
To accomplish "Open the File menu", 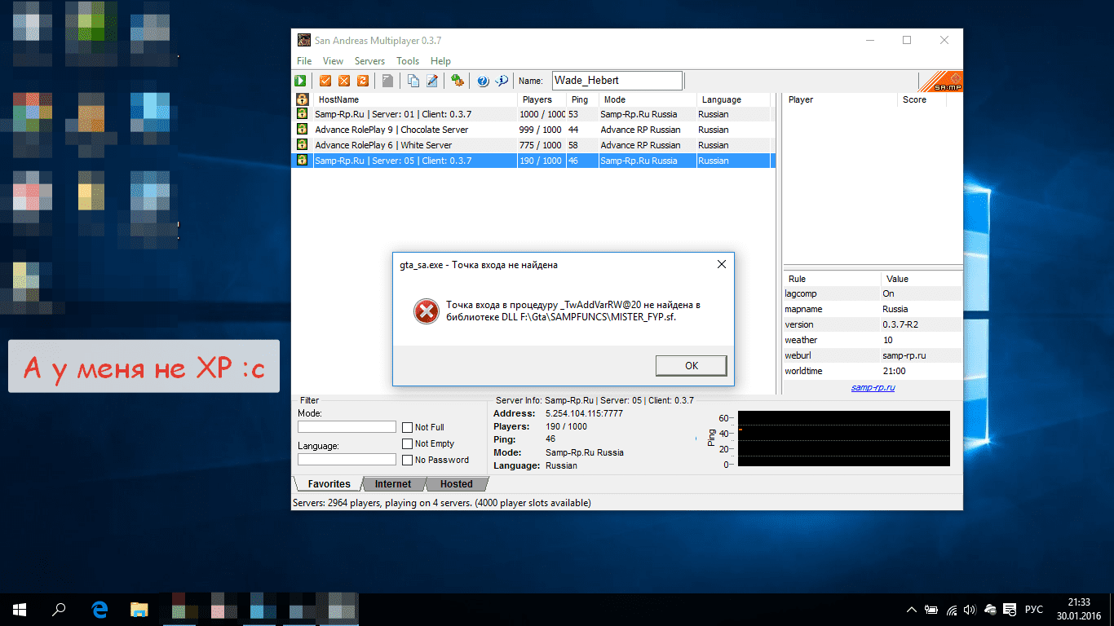I will pyautogui.click(x=304, y=61).
